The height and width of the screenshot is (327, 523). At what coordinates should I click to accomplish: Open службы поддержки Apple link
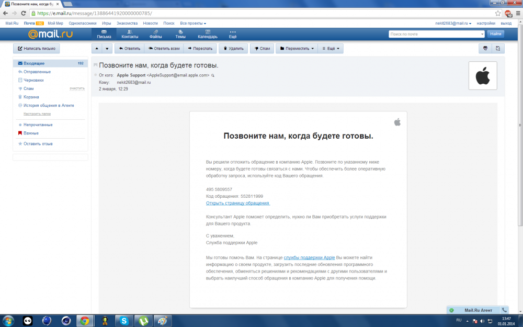tap(309, 257)
